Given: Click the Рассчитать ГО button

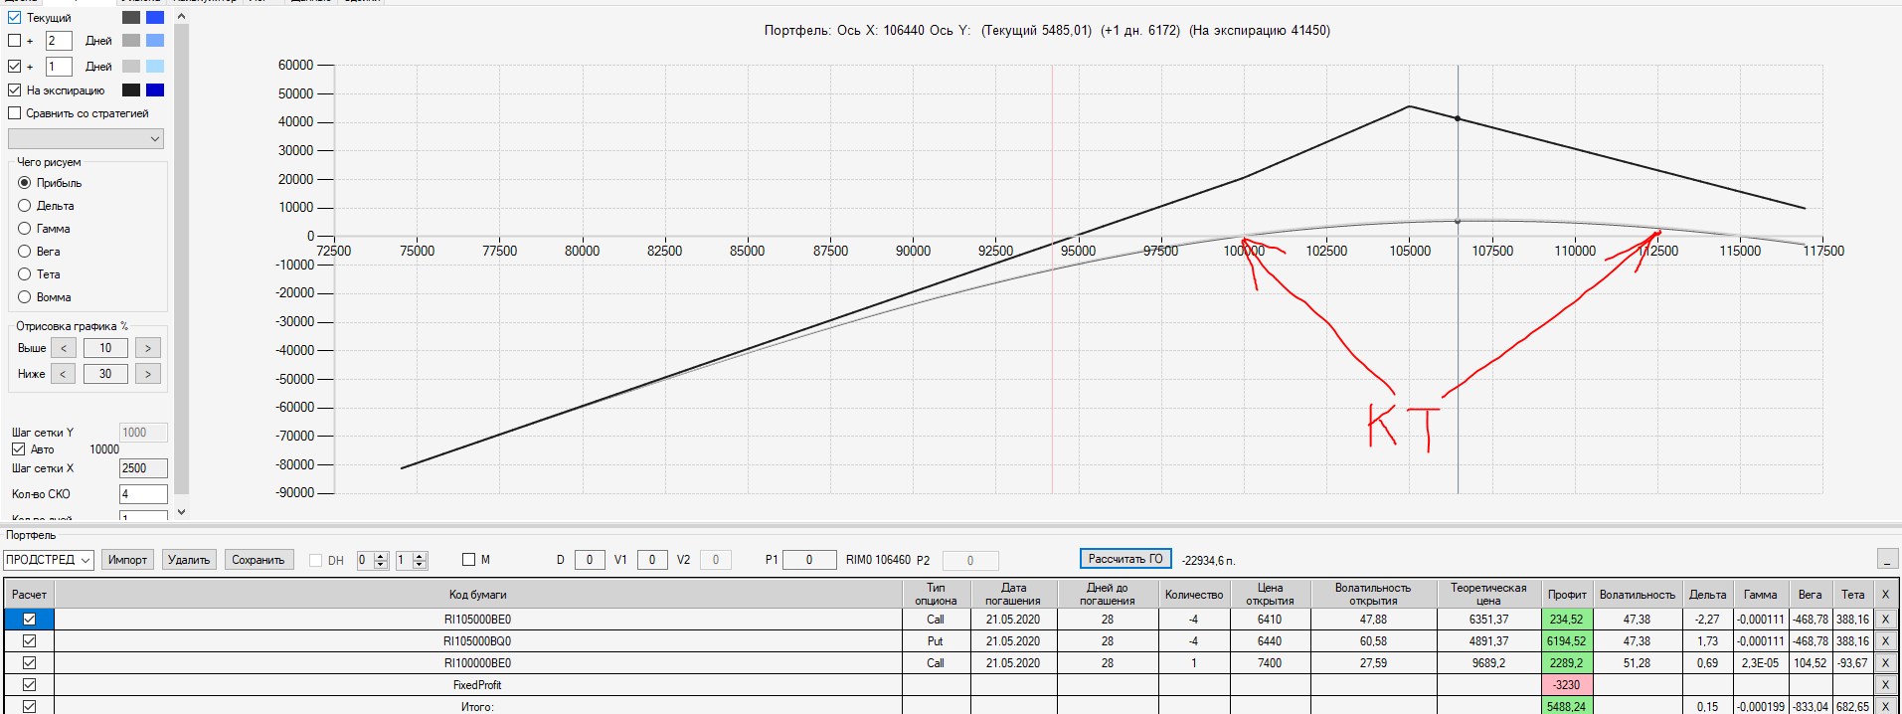Looking at the screenshot, I should tap(1125, 559).
